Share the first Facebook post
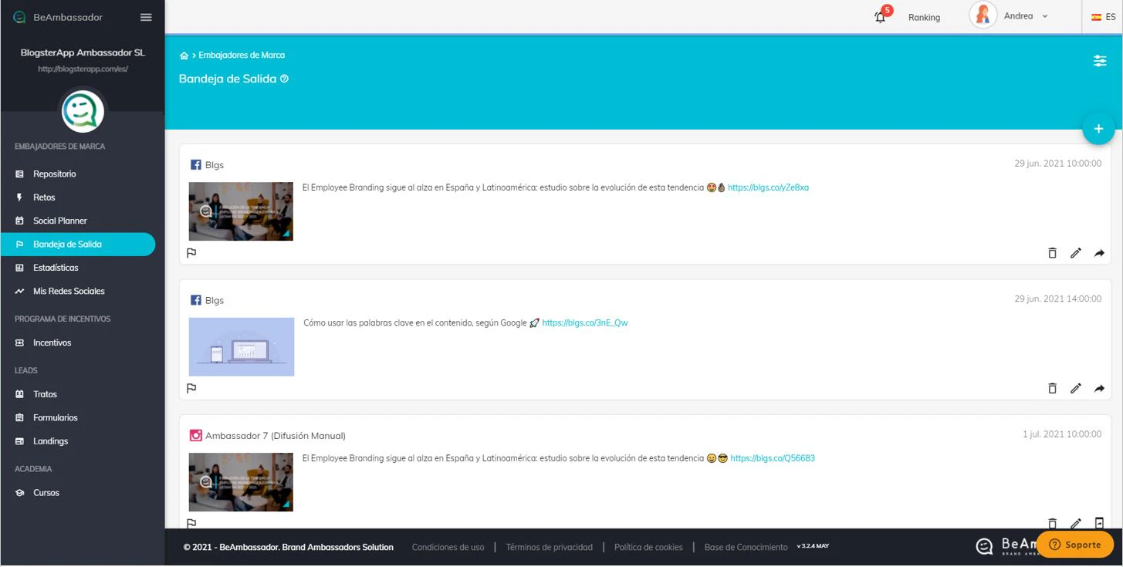 point(1099,253)
